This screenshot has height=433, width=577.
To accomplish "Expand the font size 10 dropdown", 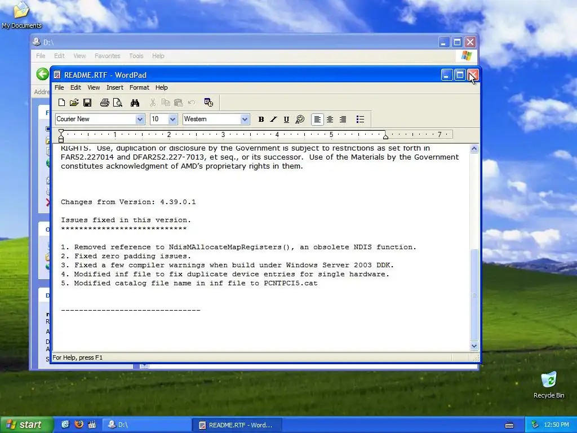I will coord(172,120).
